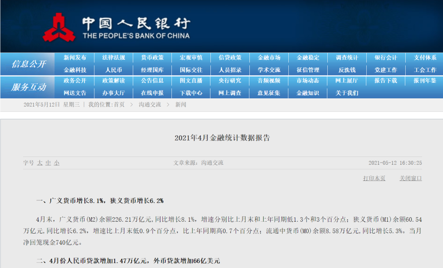Image resolution: width=443 pixels, height=268 pixels.
Task: Choose 办事大厅 navigation item
Action: coord(114,93)
